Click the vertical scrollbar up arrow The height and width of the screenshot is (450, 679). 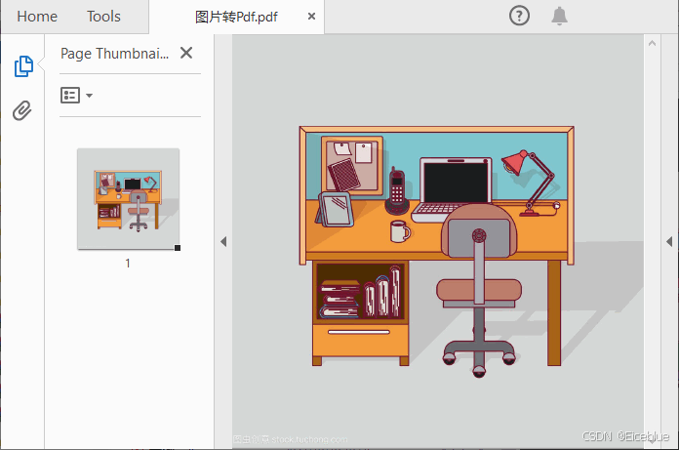651,44
